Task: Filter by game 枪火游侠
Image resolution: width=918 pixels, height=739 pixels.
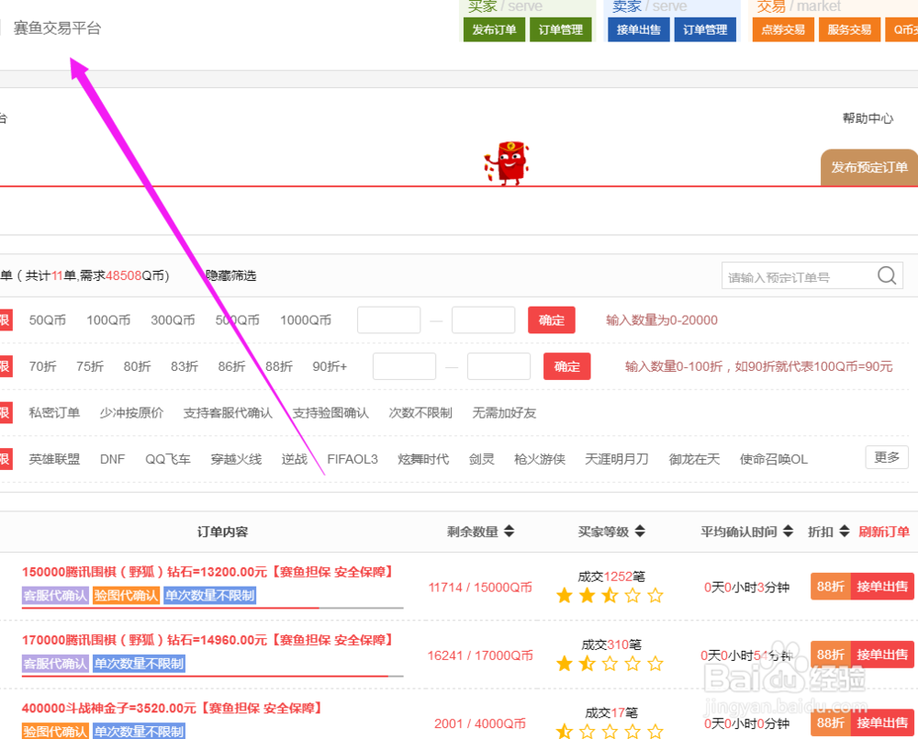Action: 540,459
